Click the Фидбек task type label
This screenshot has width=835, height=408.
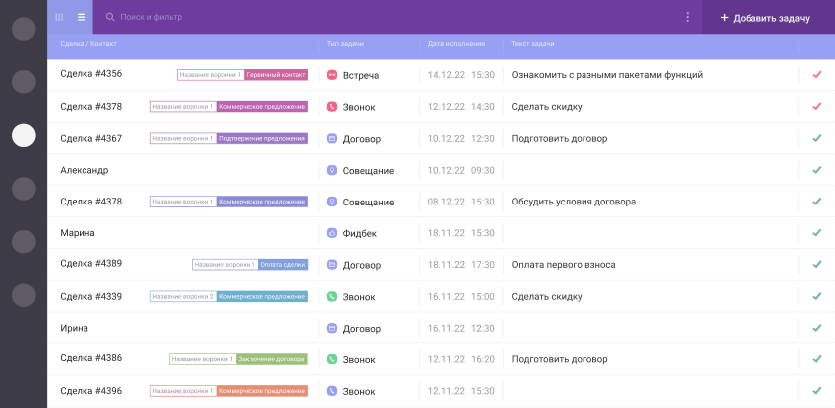pos(360,233)
